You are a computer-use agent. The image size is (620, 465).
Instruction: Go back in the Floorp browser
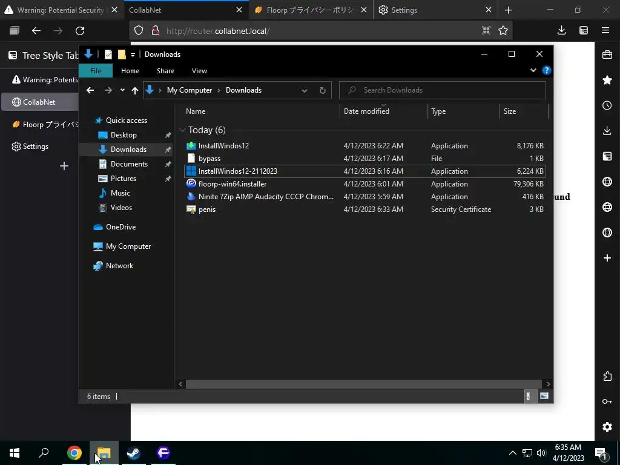point(36,30)
